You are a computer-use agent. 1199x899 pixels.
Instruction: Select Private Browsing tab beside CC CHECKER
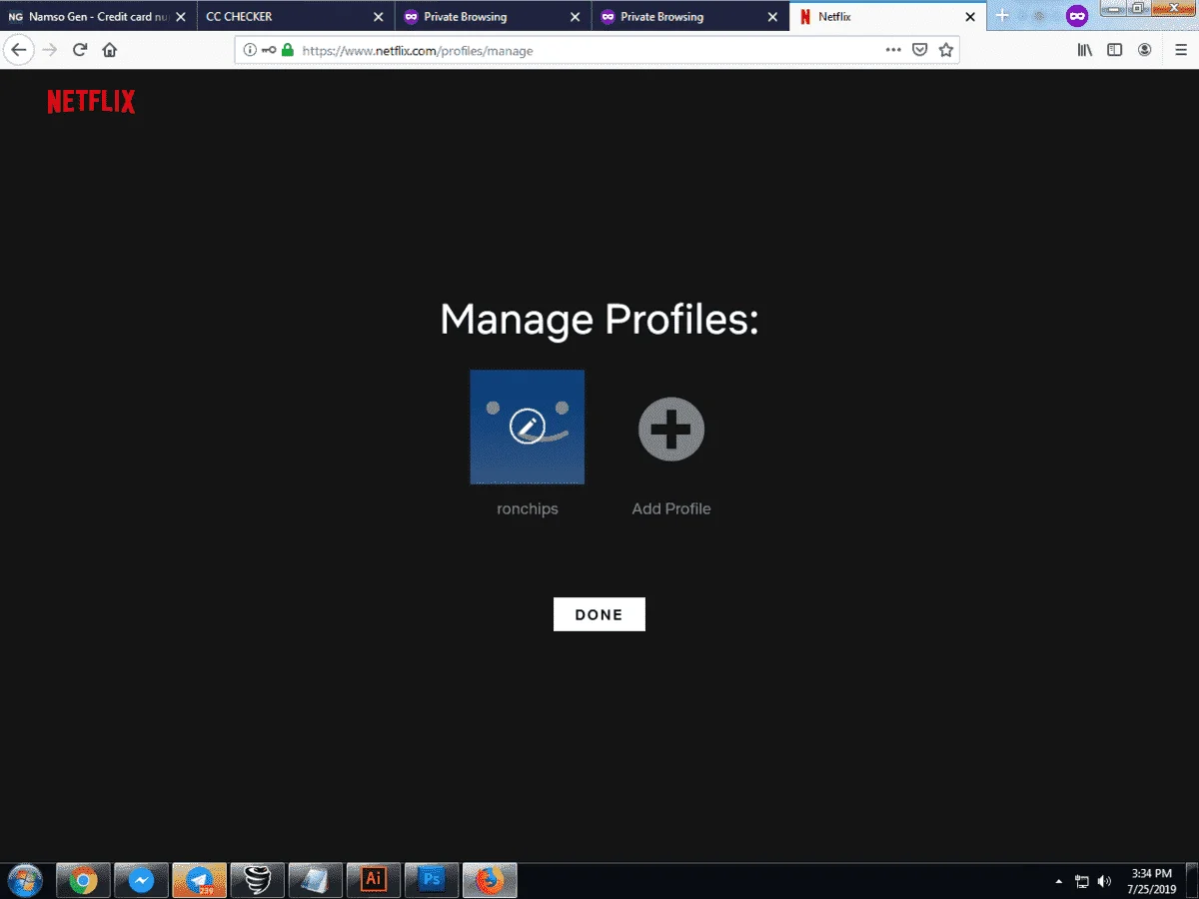pyautogui.click(x=492, y=17)
